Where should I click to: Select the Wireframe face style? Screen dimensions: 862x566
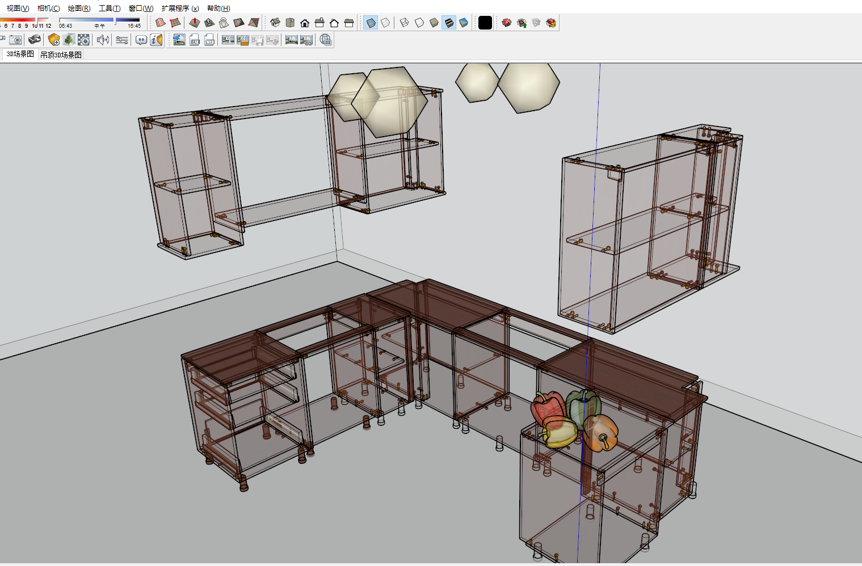tap(403, 23)
